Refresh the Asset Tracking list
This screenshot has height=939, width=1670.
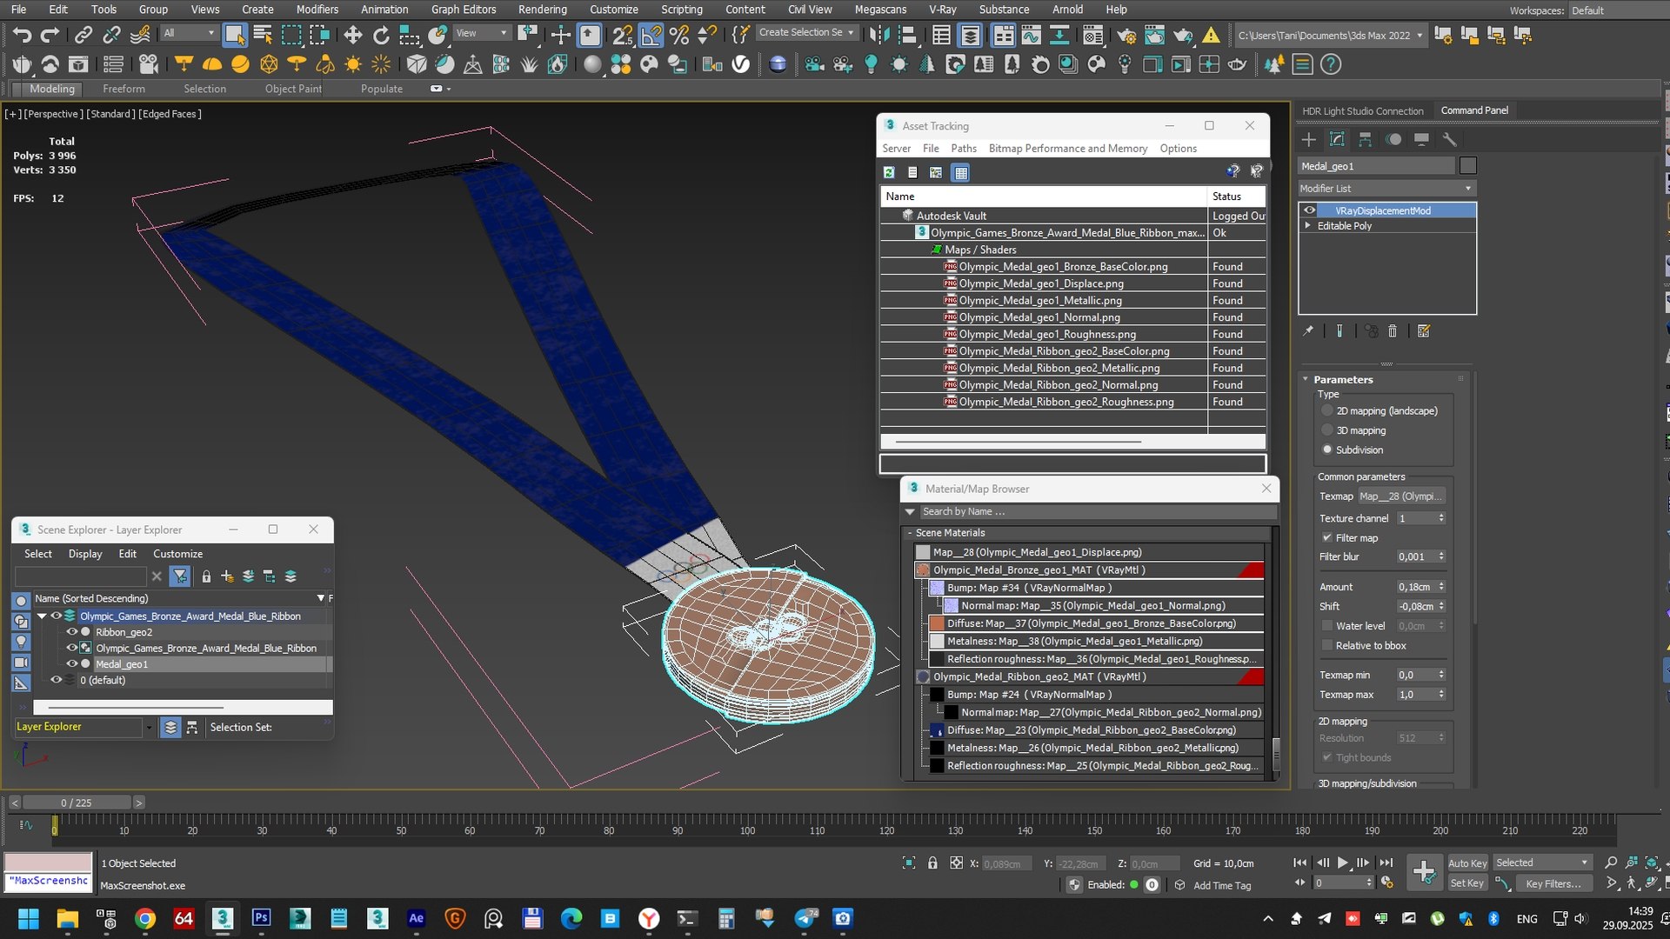(889, 172)
